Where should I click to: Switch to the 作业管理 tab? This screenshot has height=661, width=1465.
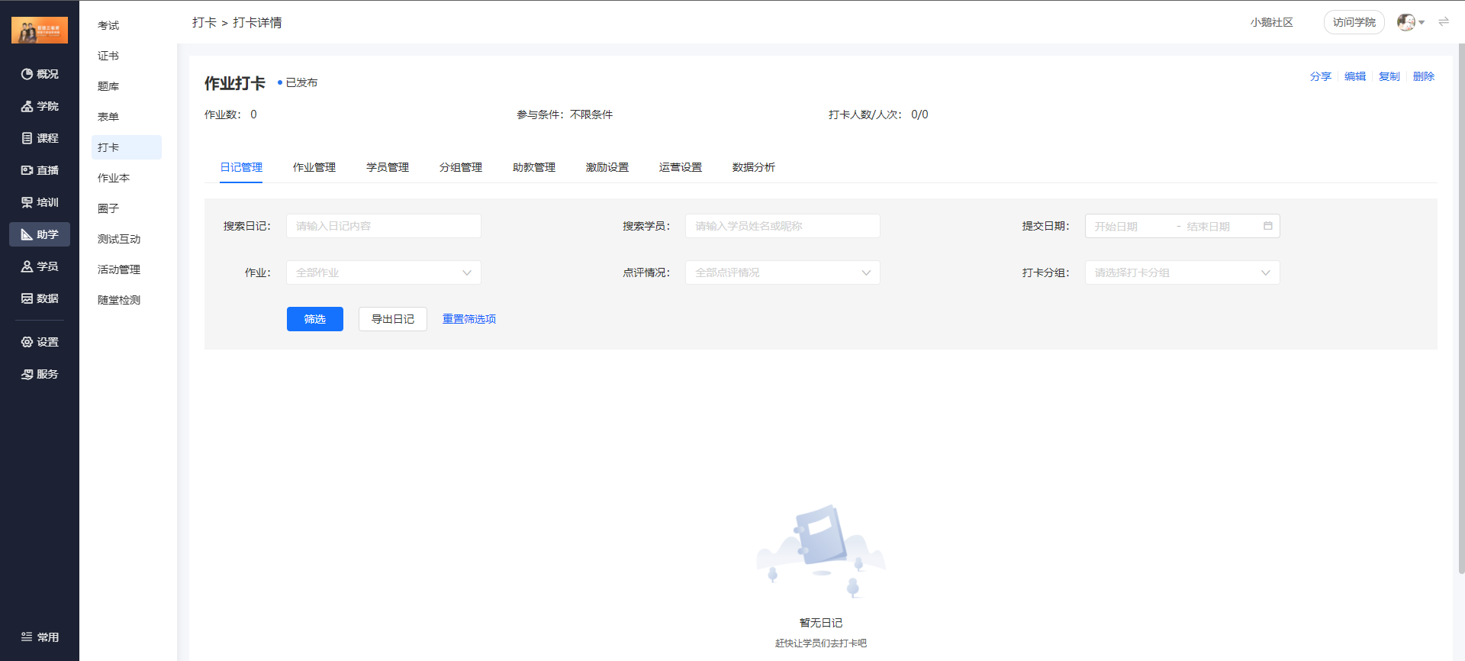point(314,167)
